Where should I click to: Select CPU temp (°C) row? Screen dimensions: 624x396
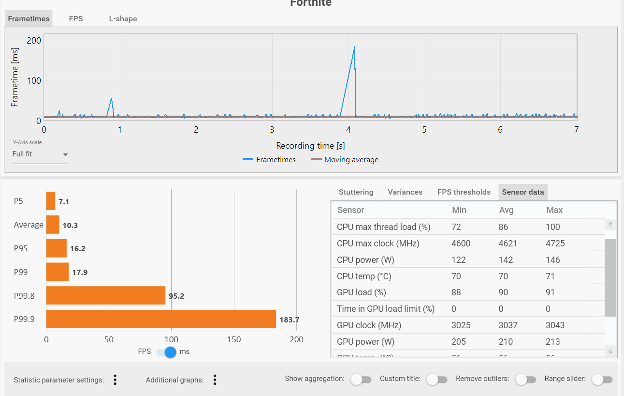[468, 276]
